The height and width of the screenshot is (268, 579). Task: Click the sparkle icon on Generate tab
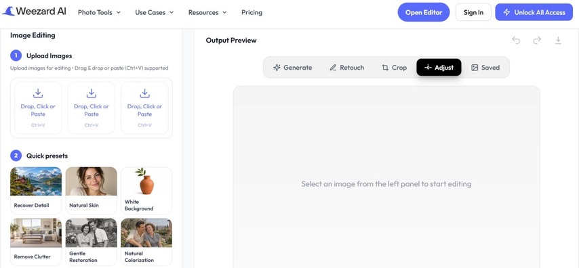(x=277, y=68)
